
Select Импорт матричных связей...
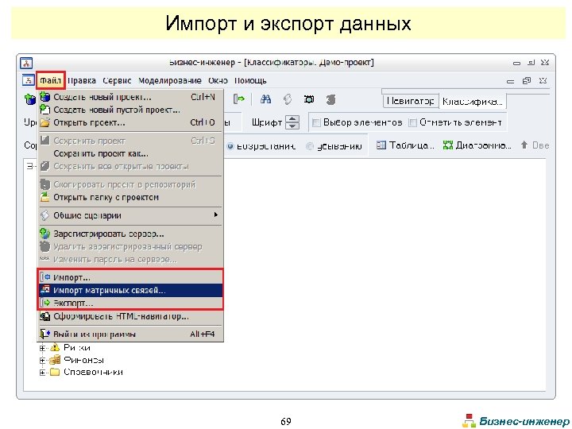[130, 291]
